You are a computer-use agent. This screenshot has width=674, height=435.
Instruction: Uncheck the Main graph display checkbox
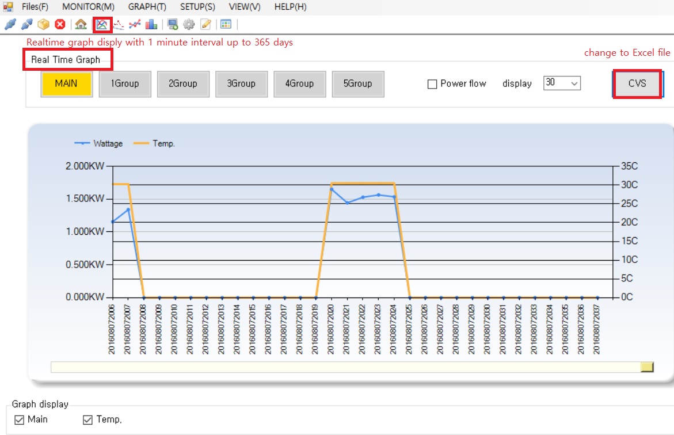[x=20, y=419]
